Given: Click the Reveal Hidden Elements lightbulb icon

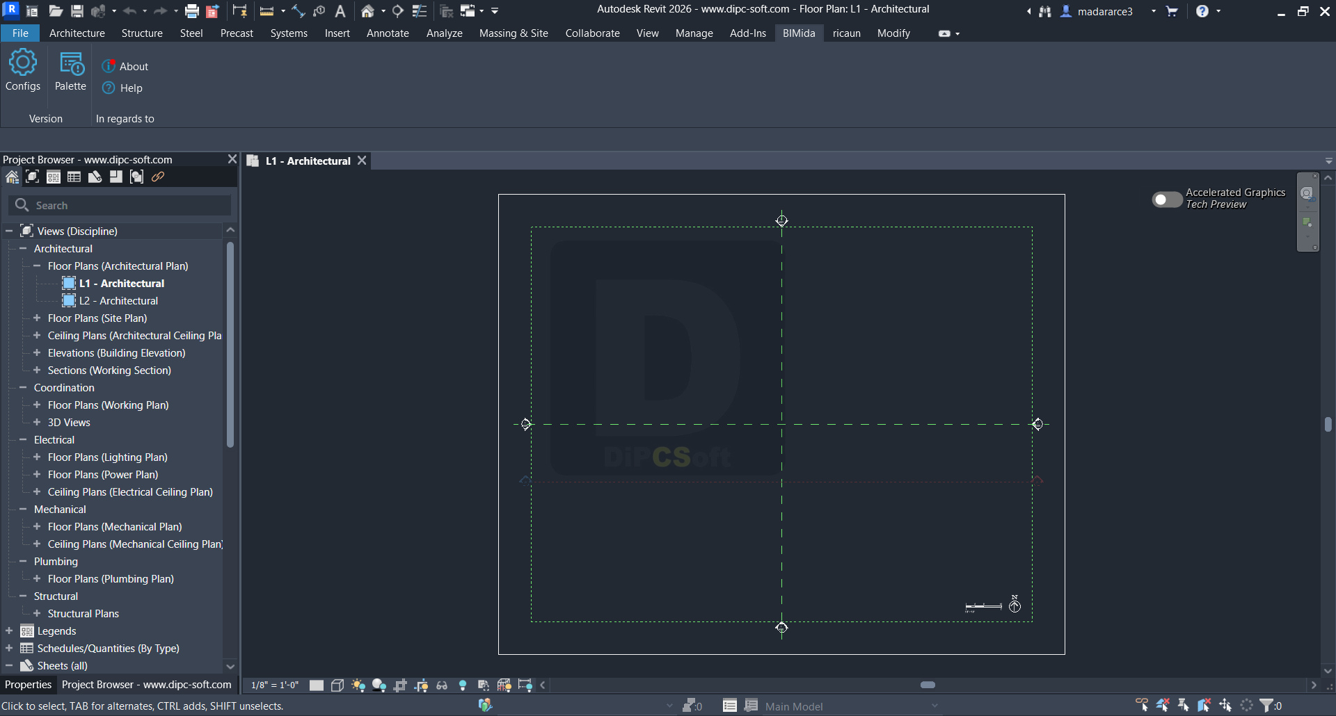Looking at the screenshot, I should tap(463, 685).
